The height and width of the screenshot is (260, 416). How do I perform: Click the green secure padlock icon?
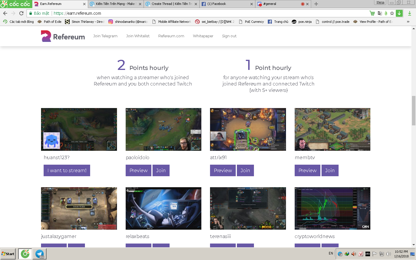[x=30, y=13]
